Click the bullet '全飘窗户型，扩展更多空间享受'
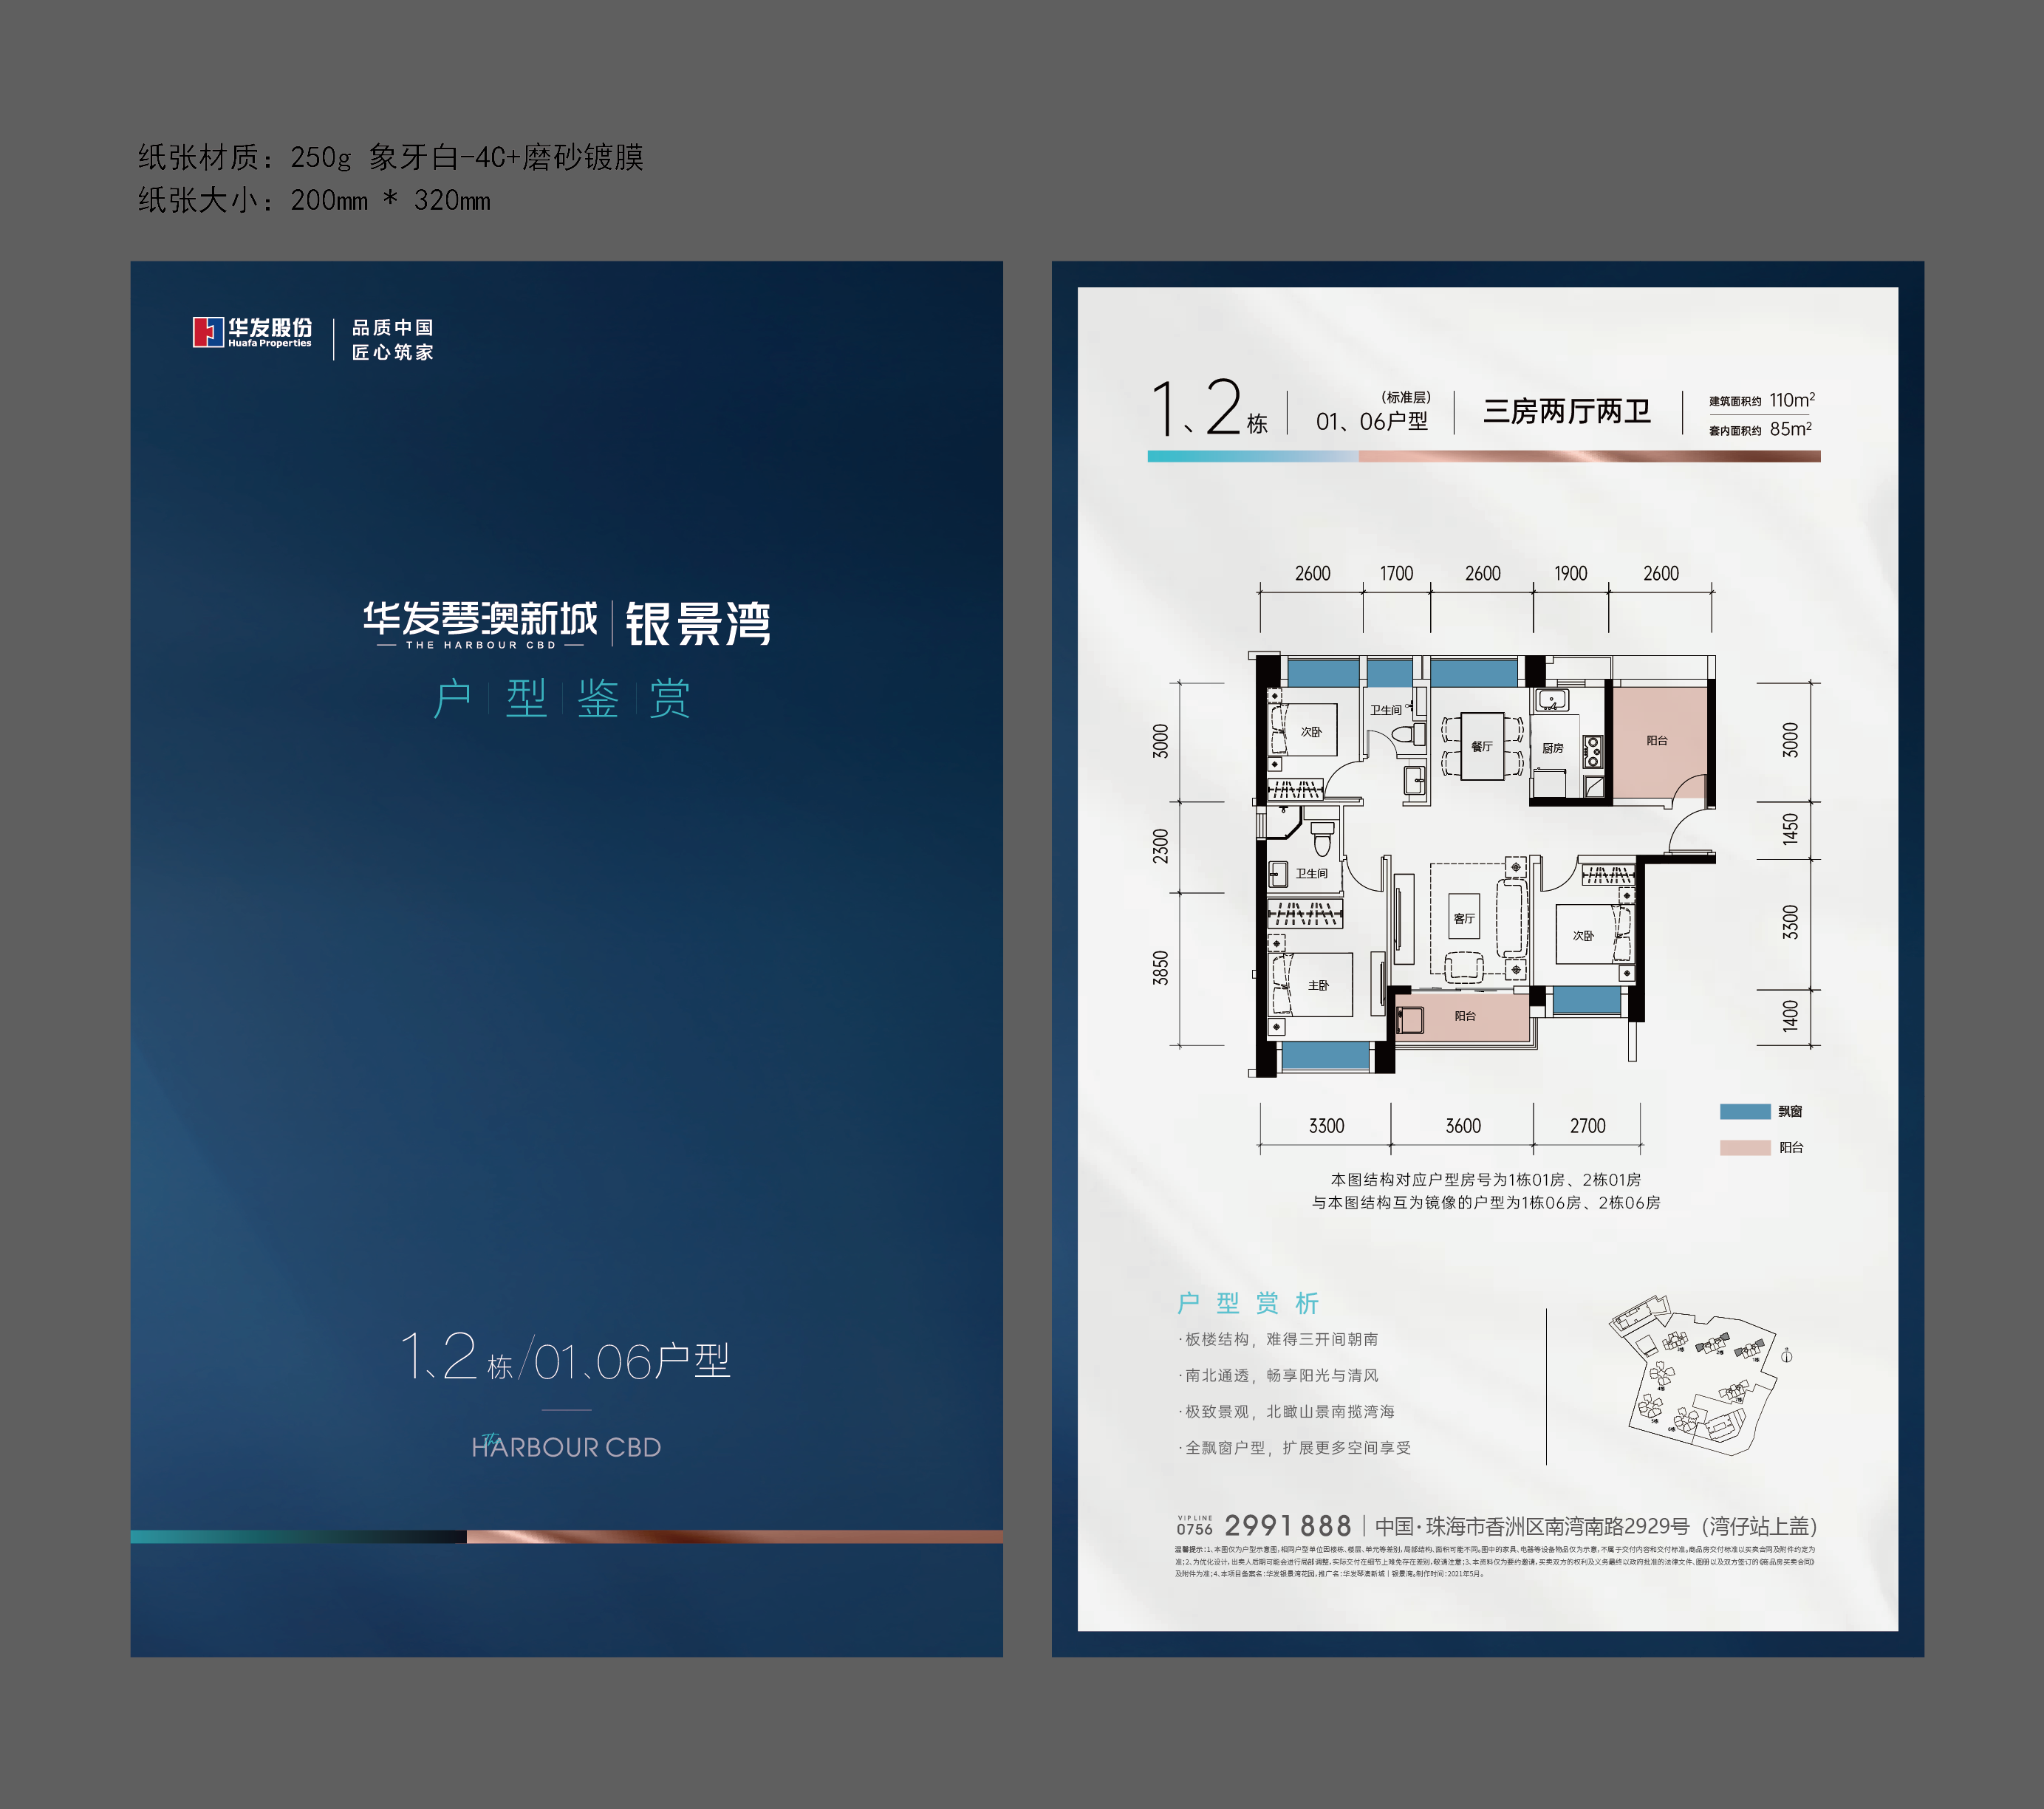 click(x=1295, y=1447)
